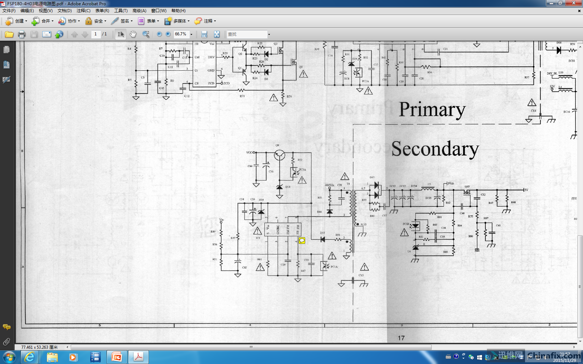Click the Email envelope icon
The width and height of the screenshot is (583, 364).
pyautogui.click(x=47, y=34)
